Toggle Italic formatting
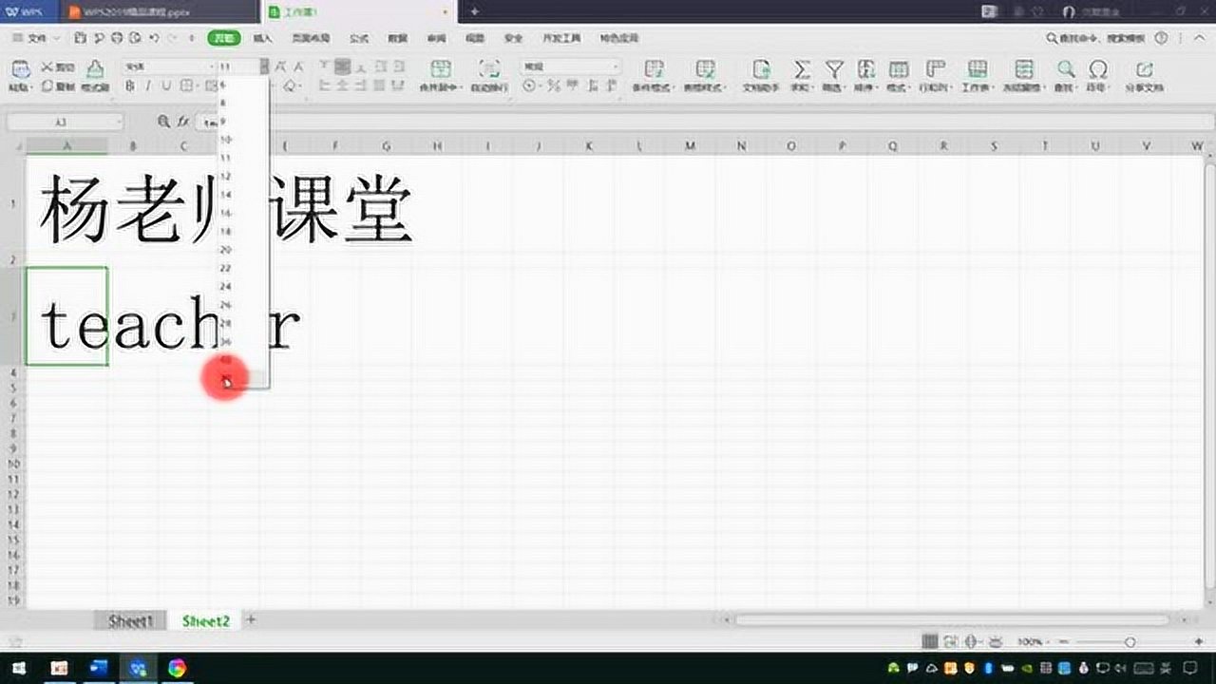Viewport: 1216px width, 684px height. (x=148, y=86)
